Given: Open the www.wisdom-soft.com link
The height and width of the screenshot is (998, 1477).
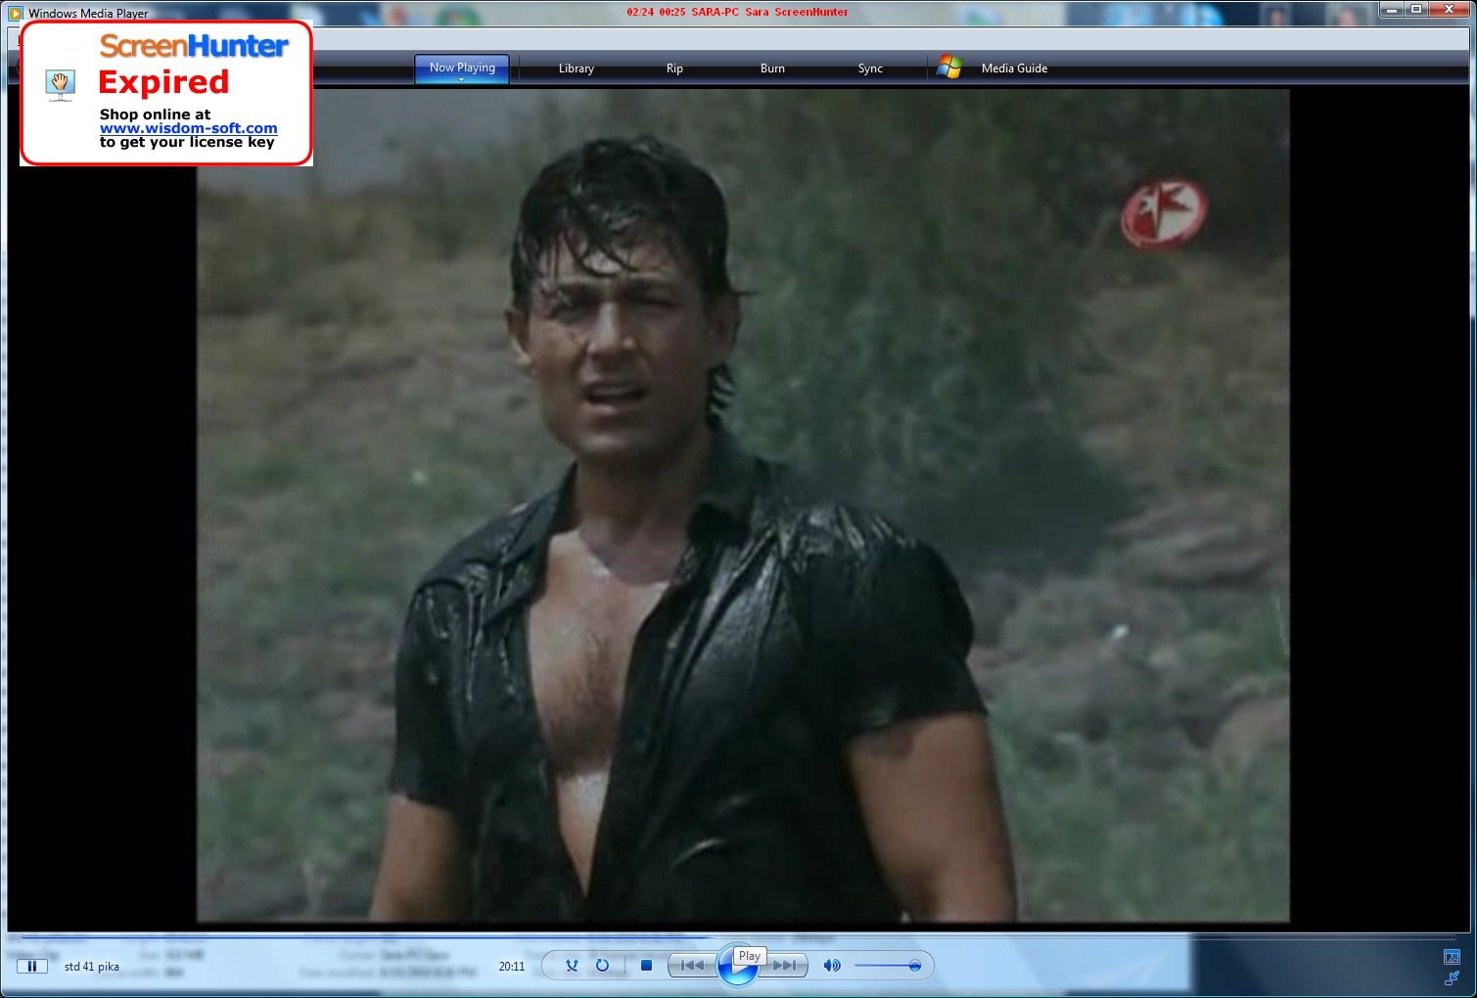Looking at the screenshot, I should tap(188, 128).
